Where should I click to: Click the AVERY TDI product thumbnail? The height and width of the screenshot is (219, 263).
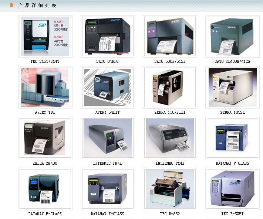(45, 87)
